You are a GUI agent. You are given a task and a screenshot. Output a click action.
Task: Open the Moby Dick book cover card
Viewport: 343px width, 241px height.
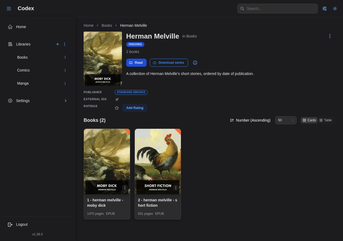point(107,161)
